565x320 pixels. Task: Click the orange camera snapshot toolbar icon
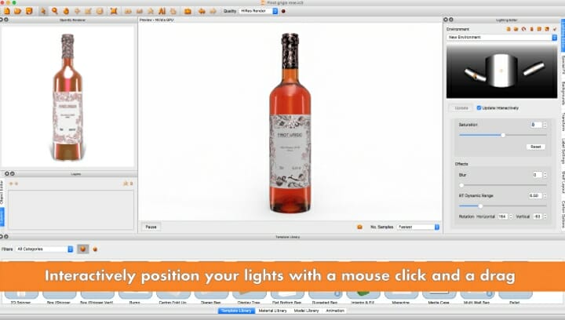(188, 11)
